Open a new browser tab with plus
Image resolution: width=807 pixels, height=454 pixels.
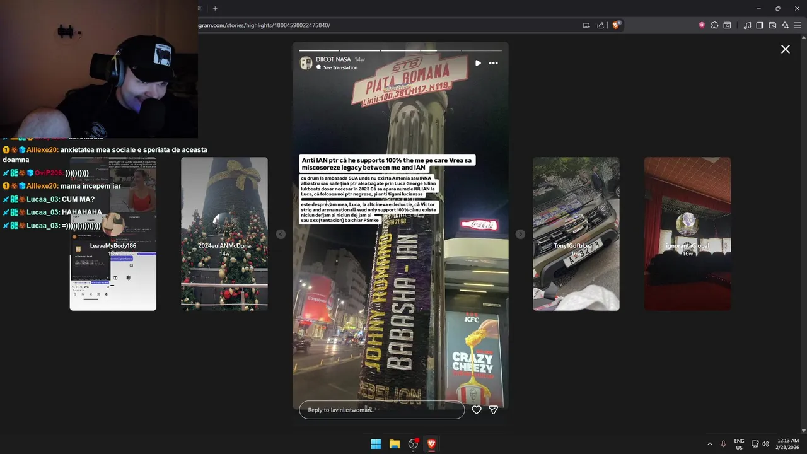(x=215, y=8)
